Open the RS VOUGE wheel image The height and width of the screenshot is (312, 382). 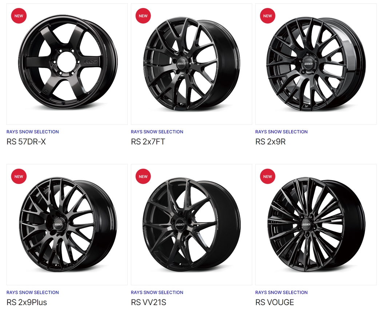316,225
